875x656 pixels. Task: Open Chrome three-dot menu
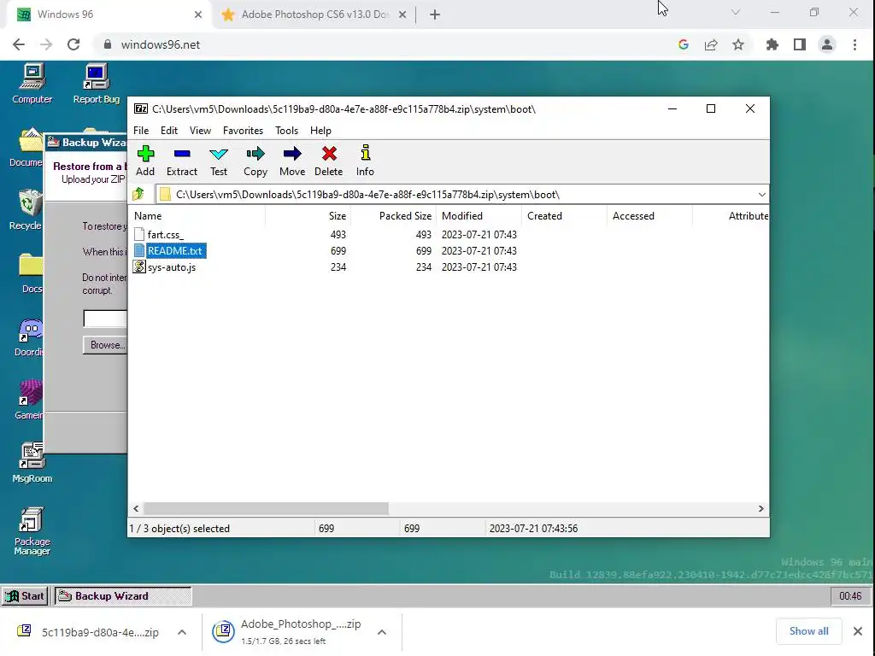[x=854, y=44]
